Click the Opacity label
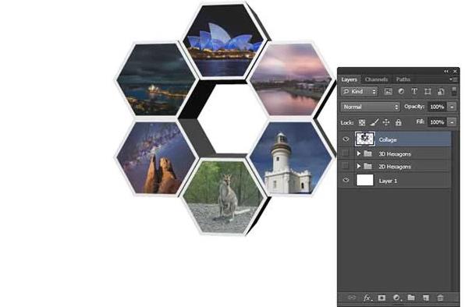The height and width of the screenshot is (307, 465). coord(414,106)
